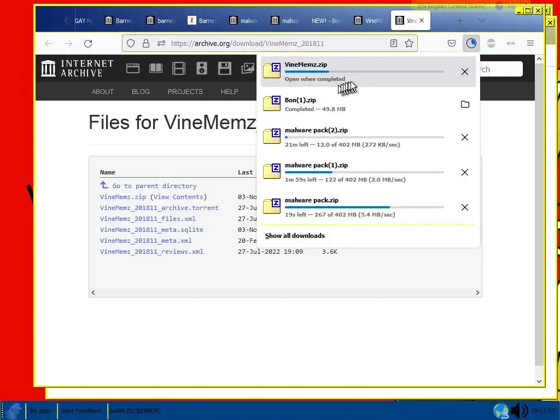Screen dimensions: 560x420
Task: Show Bon(1).zip in containing folder
Action: tap(465, 104)
